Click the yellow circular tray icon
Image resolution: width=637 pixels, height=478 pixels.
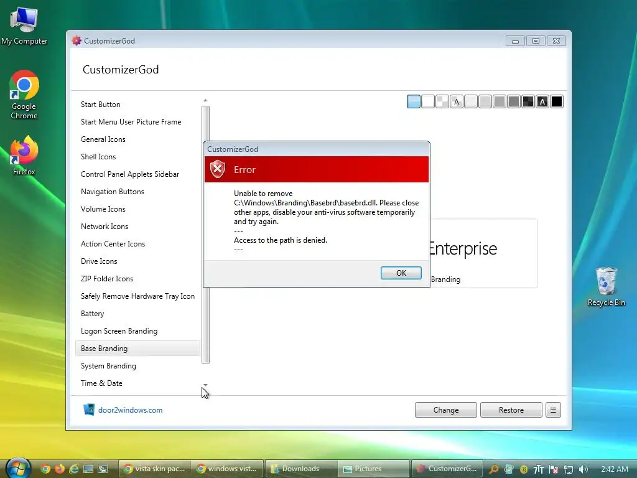(x=524, y=469)
